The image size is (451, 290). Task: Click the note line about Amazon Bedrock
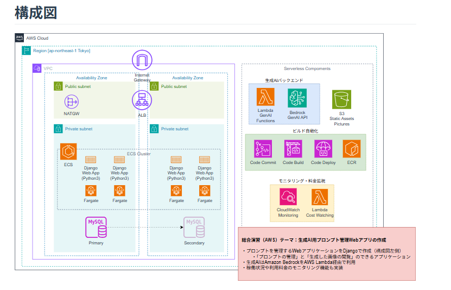click(299, 262)
